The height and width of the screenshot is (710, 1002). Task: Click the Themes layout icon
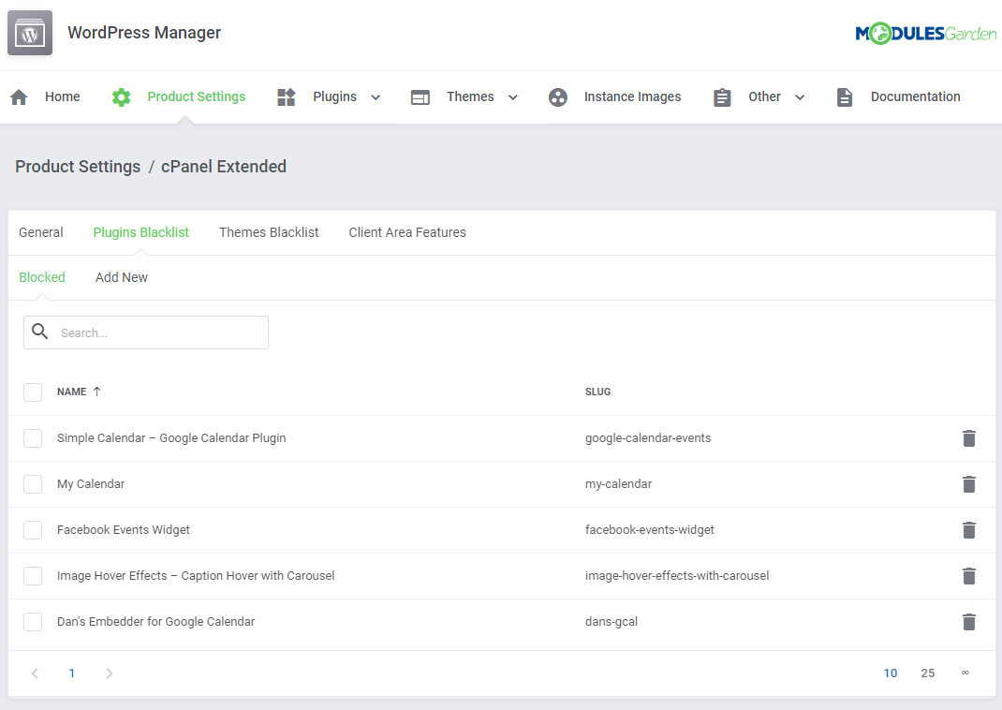[420, 97]
